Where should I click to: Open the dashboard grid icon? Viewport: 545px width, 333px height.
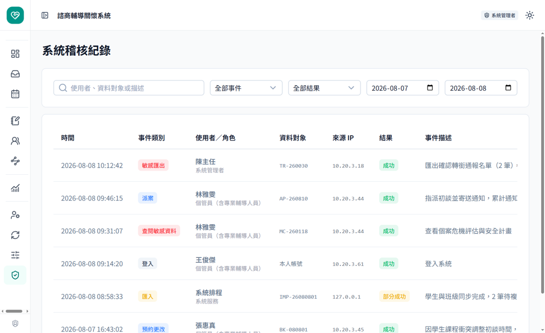pyautogui.click(x=16, y=54)
